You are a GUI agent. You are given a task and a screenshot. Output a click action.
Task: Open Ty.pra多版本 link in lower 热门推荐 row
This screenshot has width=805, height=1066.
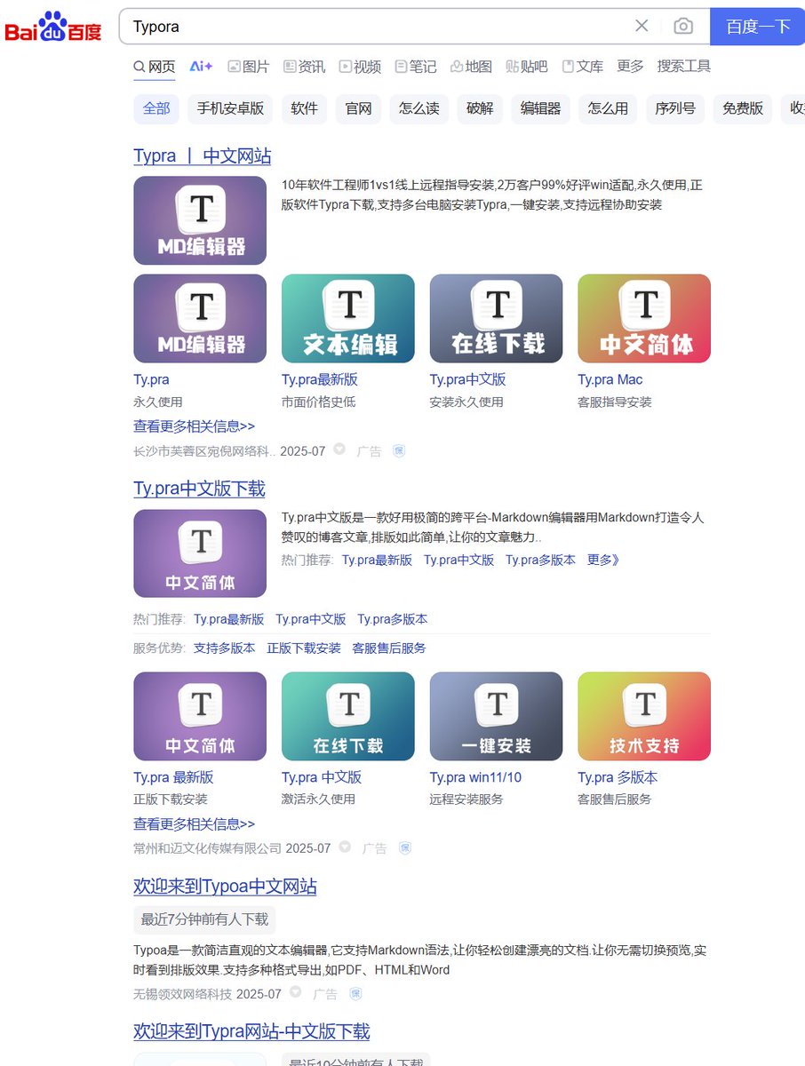pyautogui.click(x=393, y=619)
